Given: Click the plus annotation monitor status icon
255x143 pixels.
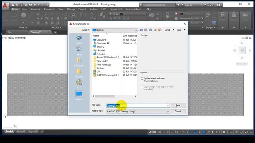Looking at the screenshot, I should click(231, 132).
